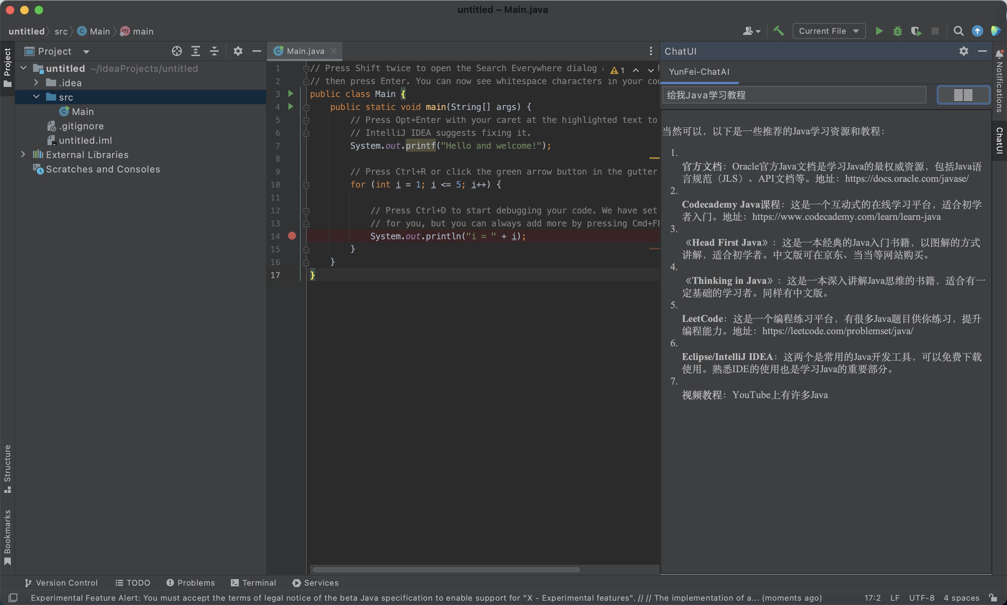Screen dimensions: 1007x605
Task: Expand all items in the Project panel
Action: 195,51
